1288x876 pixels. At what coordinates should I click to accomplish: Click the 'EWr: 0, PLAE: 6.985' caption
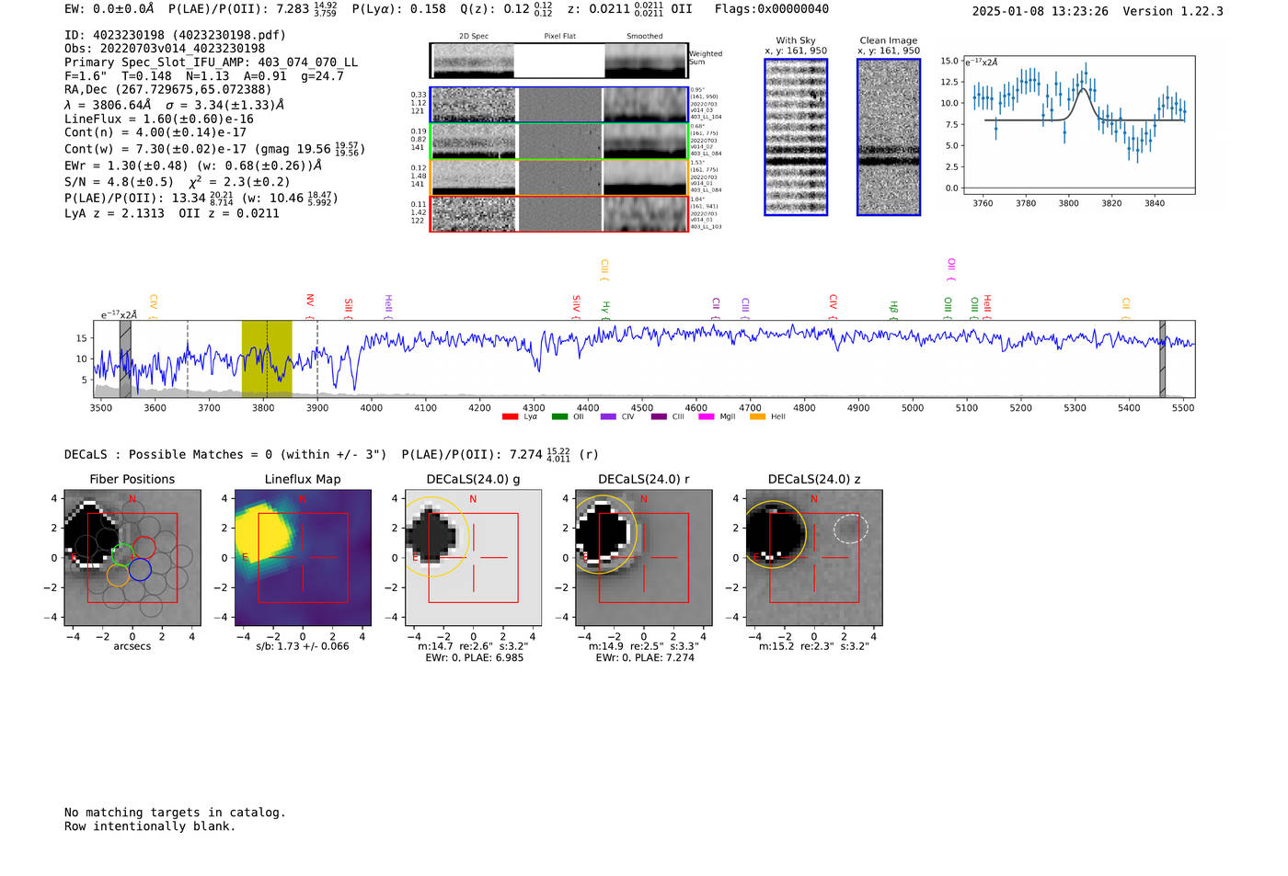[474, 658]
